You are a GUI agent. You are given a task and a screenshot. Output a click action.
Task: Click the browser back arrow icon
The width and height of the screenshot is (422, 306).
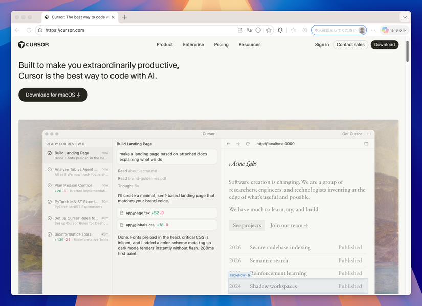point(17,30)
